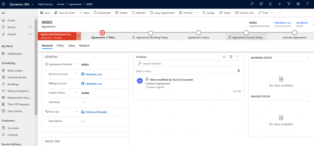
Task: Open Schedule Board in sidebar
Action: click(17, 77)
